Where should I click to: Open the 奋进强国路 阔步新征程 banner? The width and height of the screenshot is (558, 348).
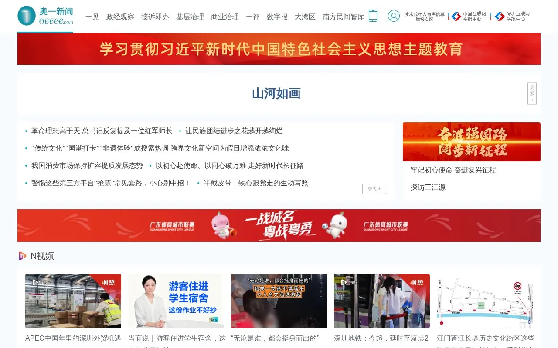pyautogui.click(x=472, y=142)
